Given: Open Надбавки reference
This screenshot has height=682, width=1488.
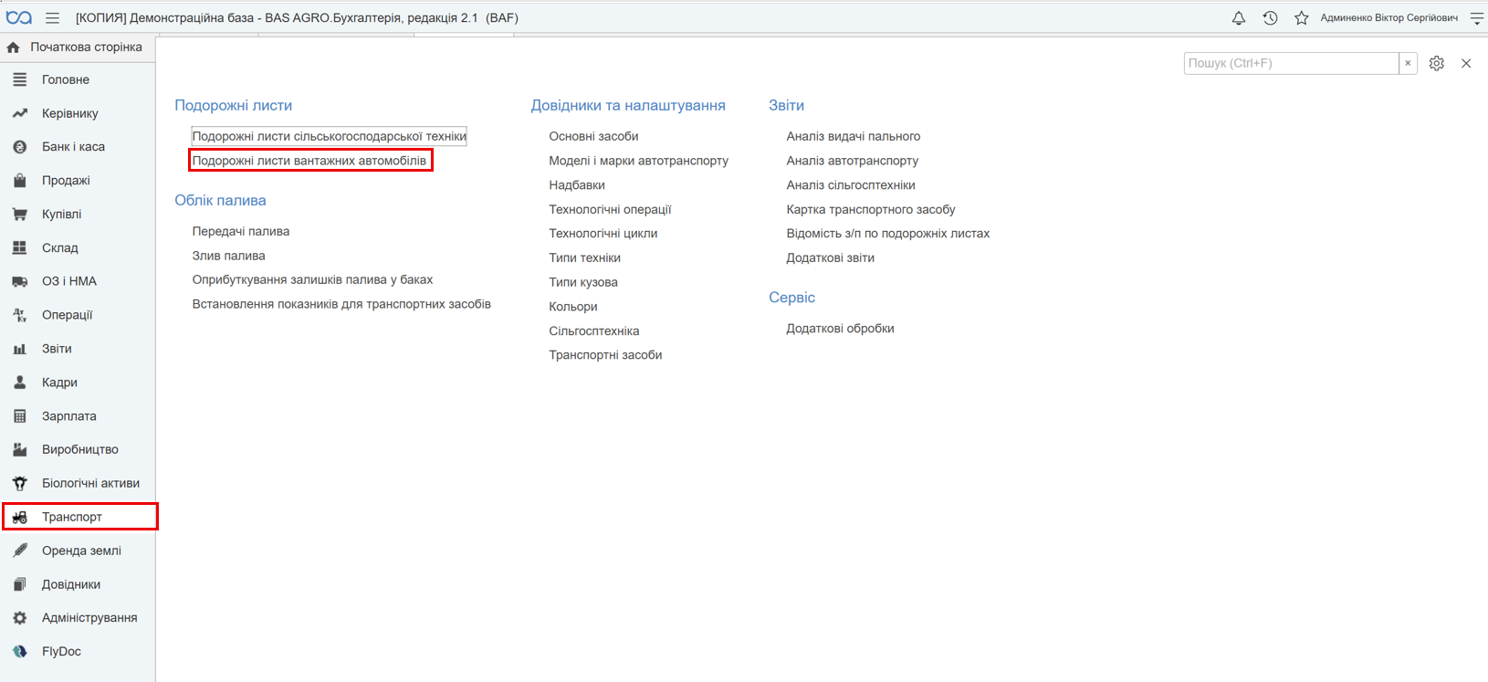Looking at the screenshot, I should coord(577,184).
